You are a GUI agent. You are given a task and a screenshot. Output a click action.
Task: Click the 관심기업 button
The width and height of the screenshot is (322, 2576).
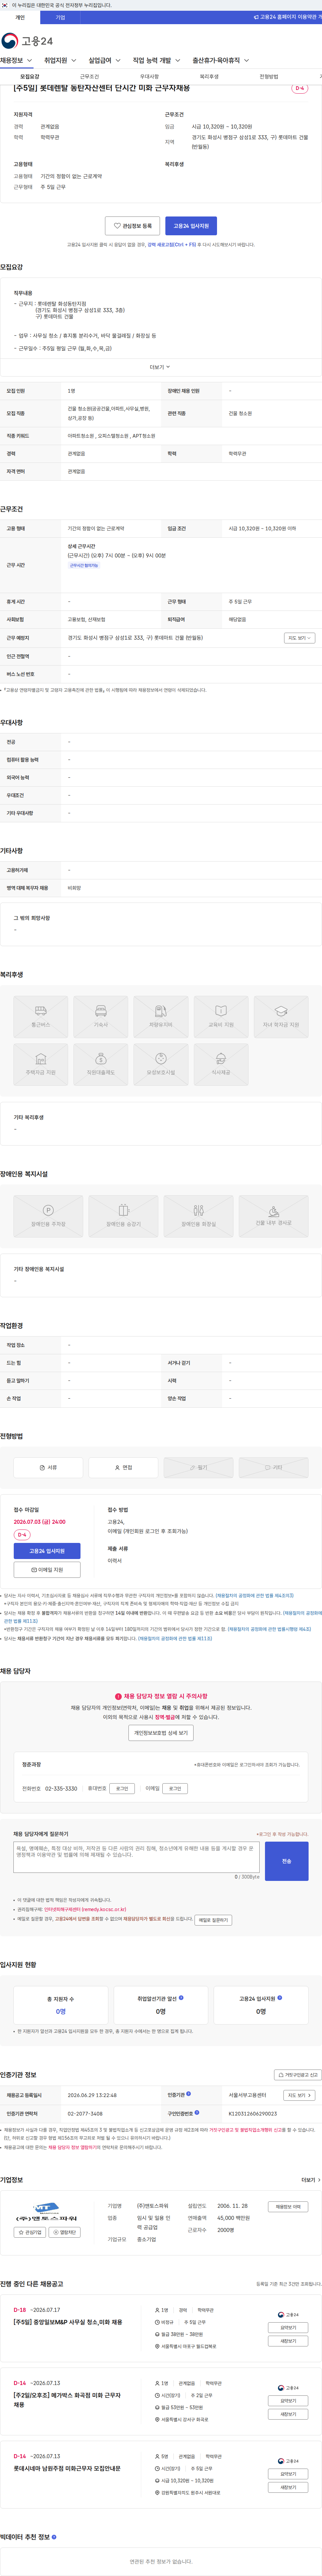point(30,2232)
